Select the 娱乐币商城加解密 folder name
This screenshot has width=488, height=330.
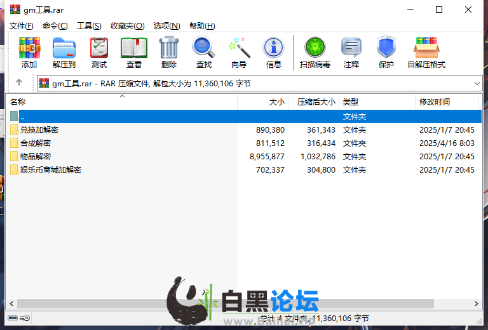(51, 169)
